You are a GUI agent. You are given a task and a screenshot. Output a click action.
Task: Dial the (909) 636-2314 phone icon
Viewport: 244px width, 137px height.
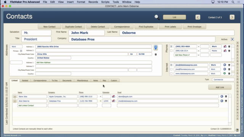point(225,51)
